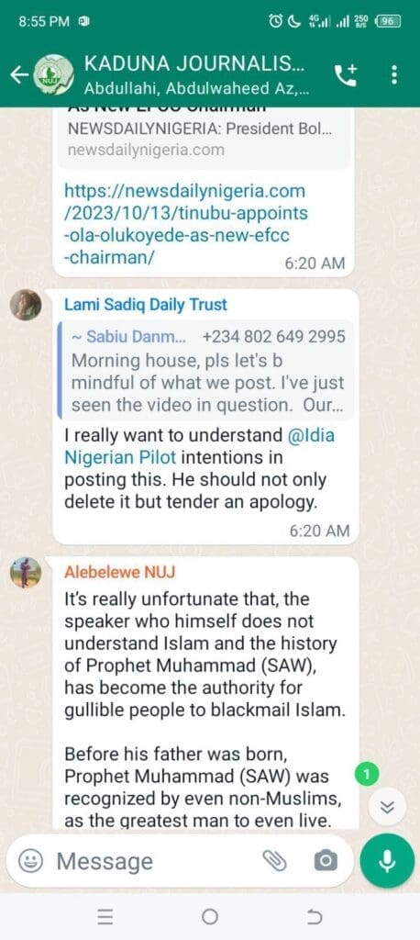420x940 pixels.
Task: Tap the green microphone voice button
Action: [x=387, y=861]
